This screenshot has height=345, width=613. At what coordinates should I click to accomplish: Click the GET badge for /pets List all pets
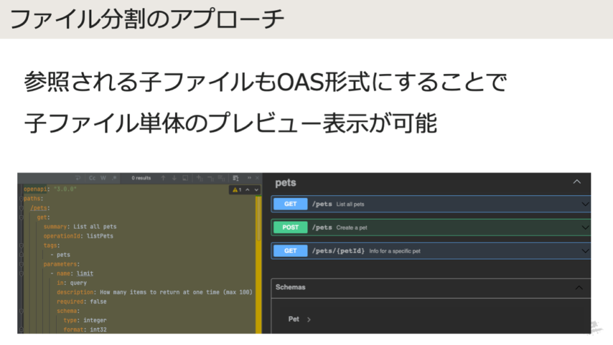(x=291, y=204)
